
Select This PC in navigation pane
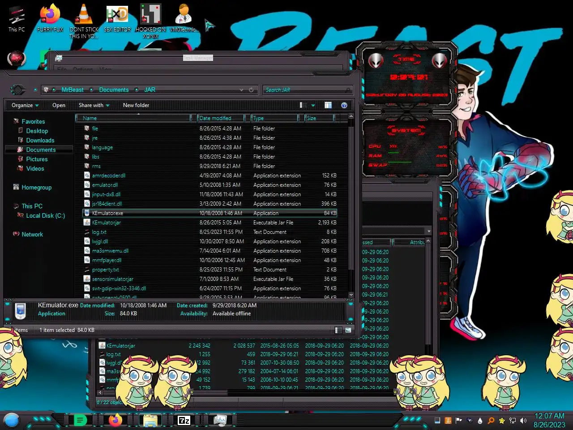pos(32,206)
